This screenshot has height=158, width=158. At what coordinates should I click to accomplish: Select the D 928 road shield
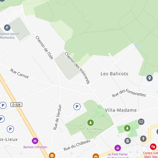pos(16,105)
